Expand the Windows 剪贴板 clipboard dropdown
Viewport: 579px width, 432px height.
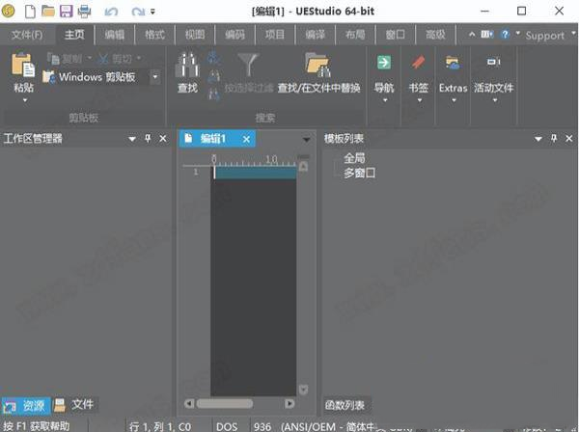point(155,76)
